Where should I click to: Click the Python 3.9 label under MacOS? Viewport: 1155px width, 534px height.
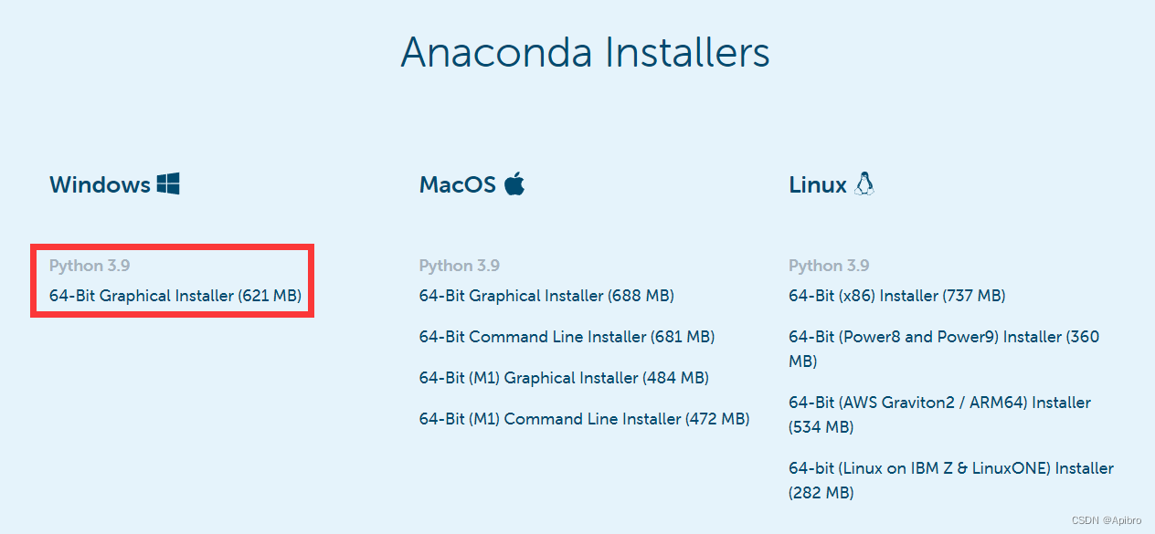pyautogui.click(x=459, y=265)
